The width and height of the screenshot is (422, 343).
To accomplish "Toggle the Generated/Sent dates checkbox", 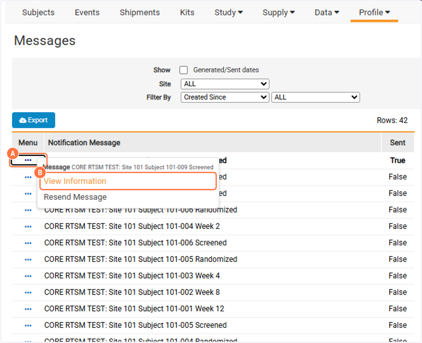I will [x=184, y=70].
